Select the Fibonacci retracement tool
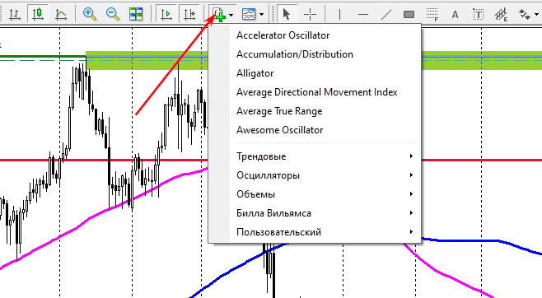 (x=432, y=14)
